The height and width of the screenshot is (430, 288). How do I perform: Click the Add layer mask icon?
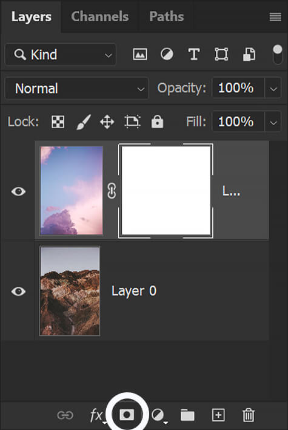point(127,414)
